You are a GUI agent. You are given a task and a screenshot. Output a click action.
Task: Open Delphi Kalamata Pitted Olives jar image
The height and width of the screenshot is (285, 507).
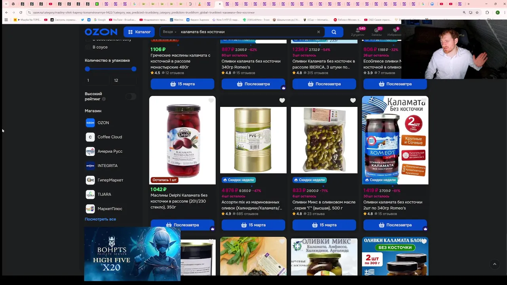182,140
